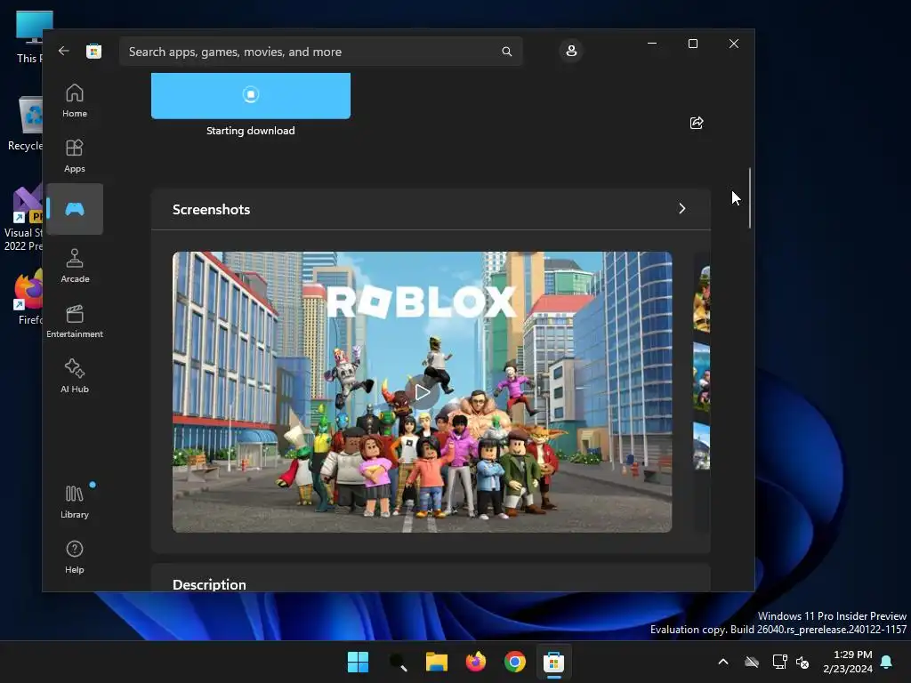The image size is (911, 683).
Task: Open the Apps section in sidebar
Action: coord(75,156)
